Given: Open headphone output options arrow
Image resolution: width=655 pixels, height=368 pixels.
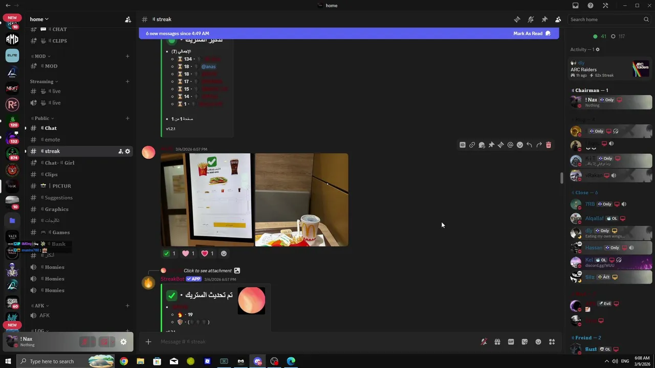Looking at the screenshot, I should 113,342.
